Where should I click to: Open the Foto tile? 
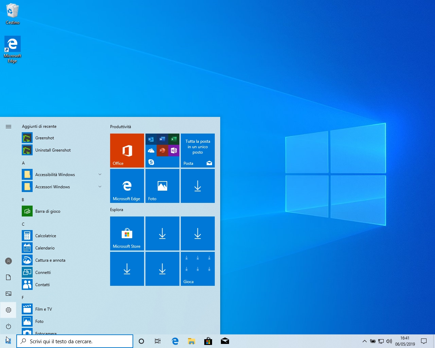tap(162, 186)
